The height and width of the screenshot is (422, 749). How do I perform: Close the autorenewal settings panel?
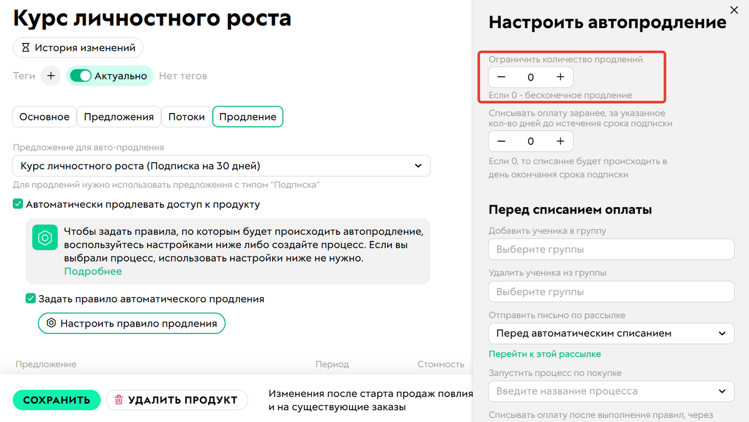pos(733,9)
